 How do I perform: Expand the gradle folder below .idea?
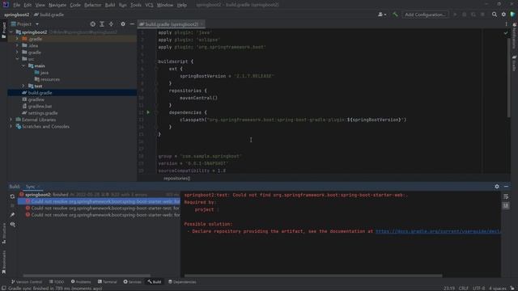click(17, 53)
